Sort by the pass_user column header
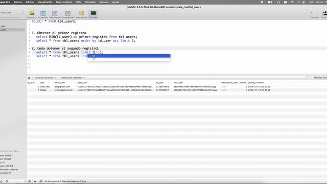 click(x=82, y=83)
